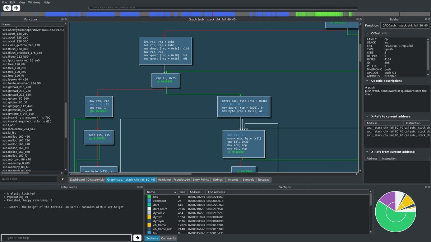Screen dimensions: 431x242
Task: Go back with the left arrow button
Action: 6,8
